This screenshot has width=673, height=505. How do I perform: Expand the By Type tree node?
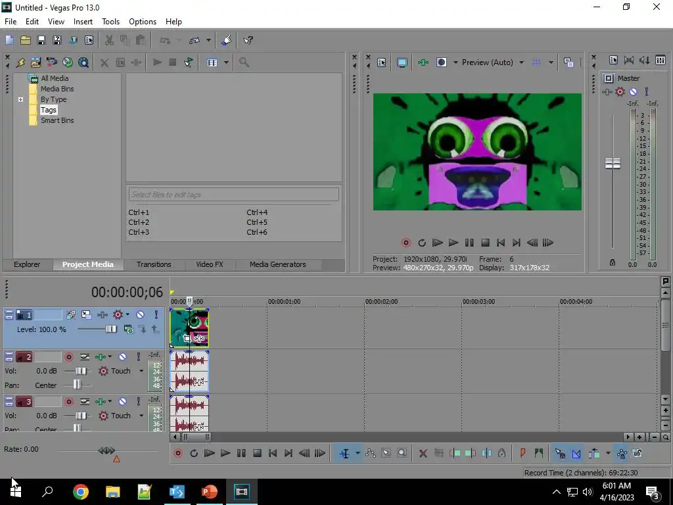click(x=20, y=100)
